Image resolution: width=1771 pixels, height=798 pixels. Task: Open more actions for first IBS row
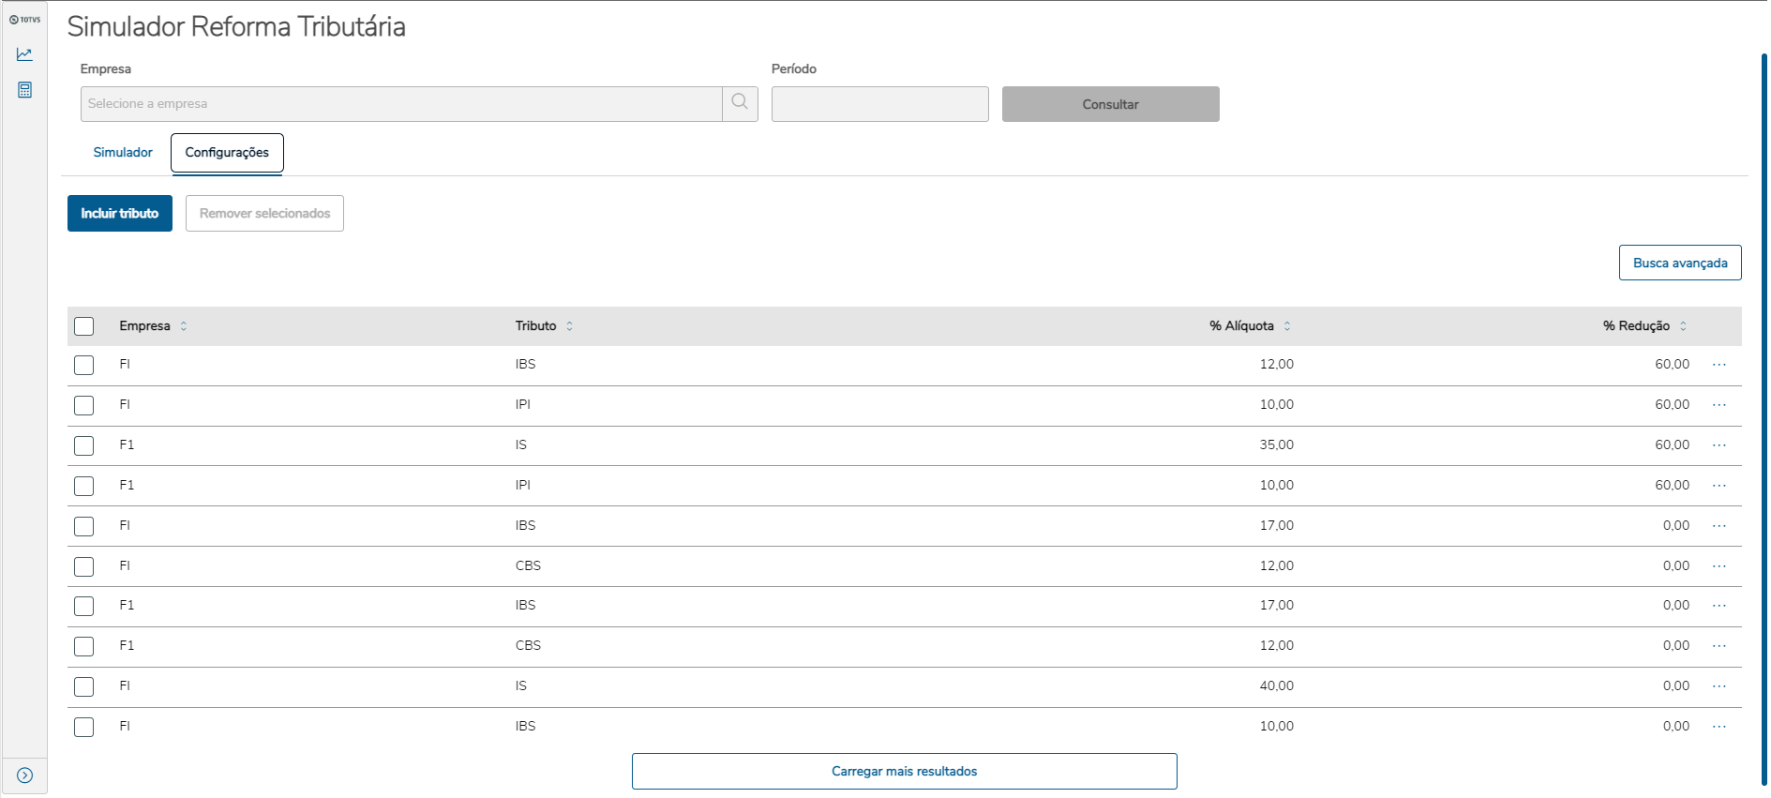(x=1718, y=365)
